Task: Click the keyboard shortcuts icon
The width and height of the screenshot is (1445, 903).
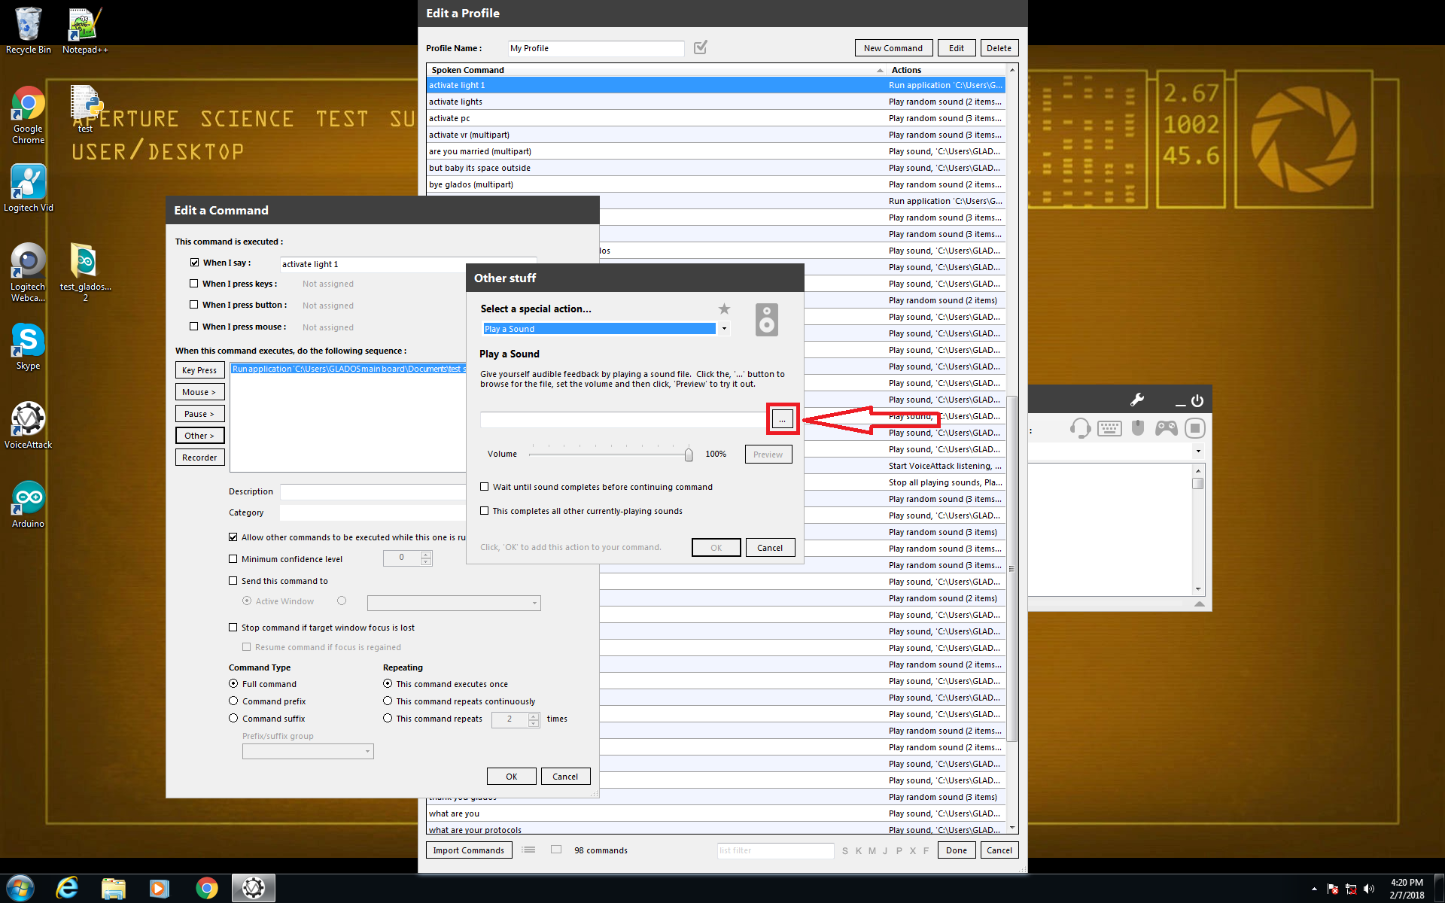Action: (1109, 429)
